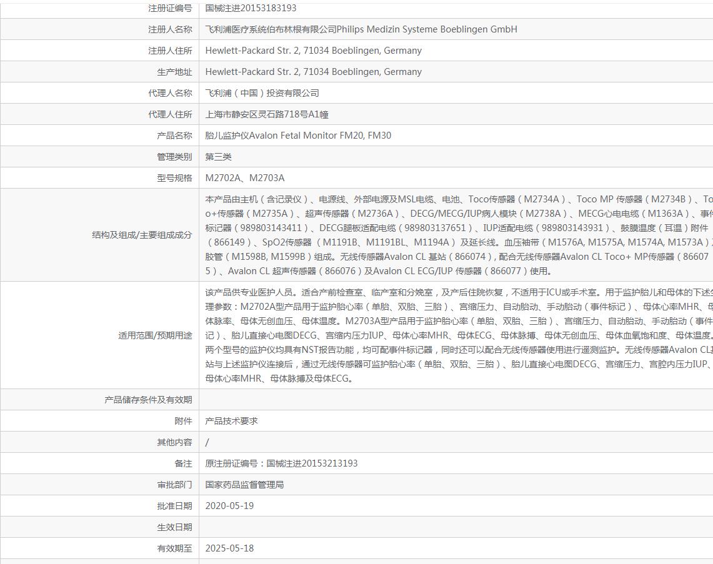This screenshot has height=564, width=713.
Task: Click the 其他内容 label
Action: click(174, 442)
